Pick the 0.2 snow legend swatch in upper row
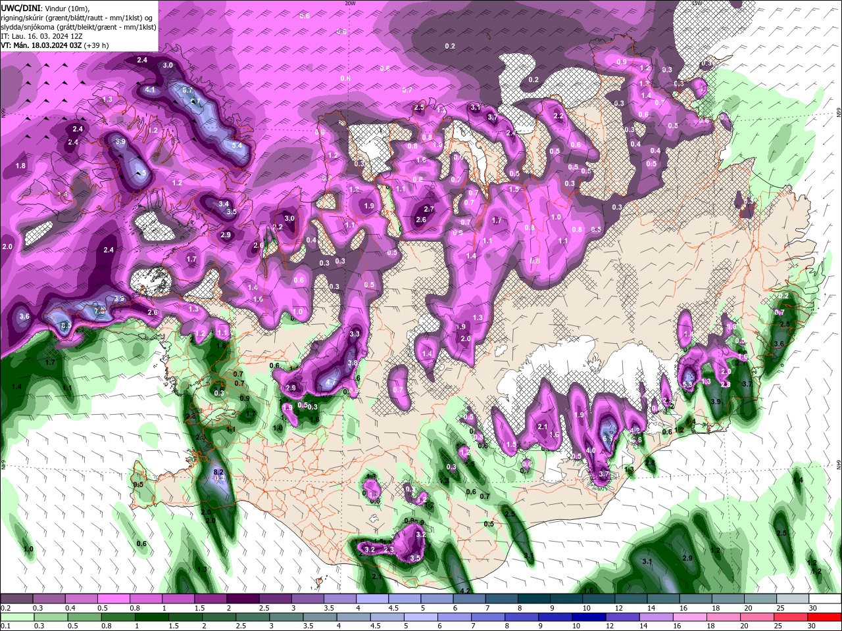 (16, 599)
